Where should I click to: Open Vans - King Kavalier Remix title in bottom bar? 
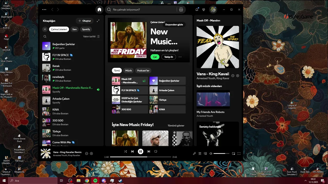(67, 152)
